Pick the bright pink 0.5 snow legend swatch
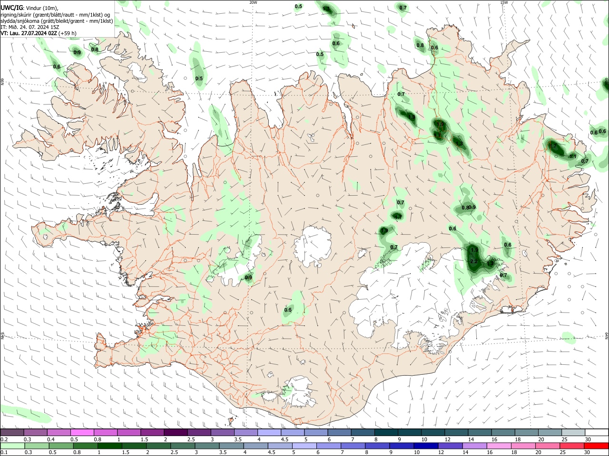Image resolution: width=609 pixels, height=456 pixels. coord(82,432)
